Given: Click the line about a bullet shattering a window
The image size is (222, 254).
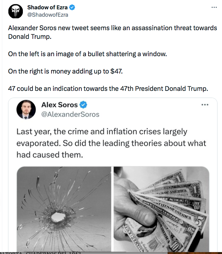Looking at the screenshot, I should pos(88,54).
